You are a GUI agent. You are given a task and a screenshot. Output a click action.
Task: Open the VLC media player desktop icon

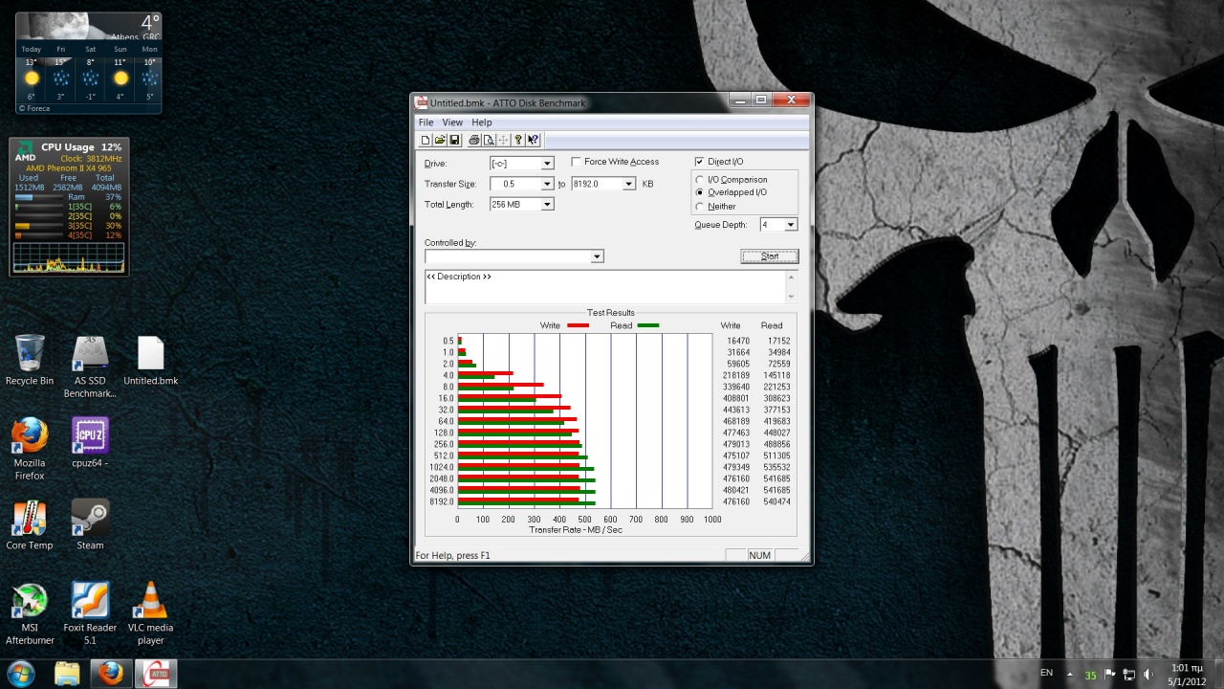pos(150,613)
